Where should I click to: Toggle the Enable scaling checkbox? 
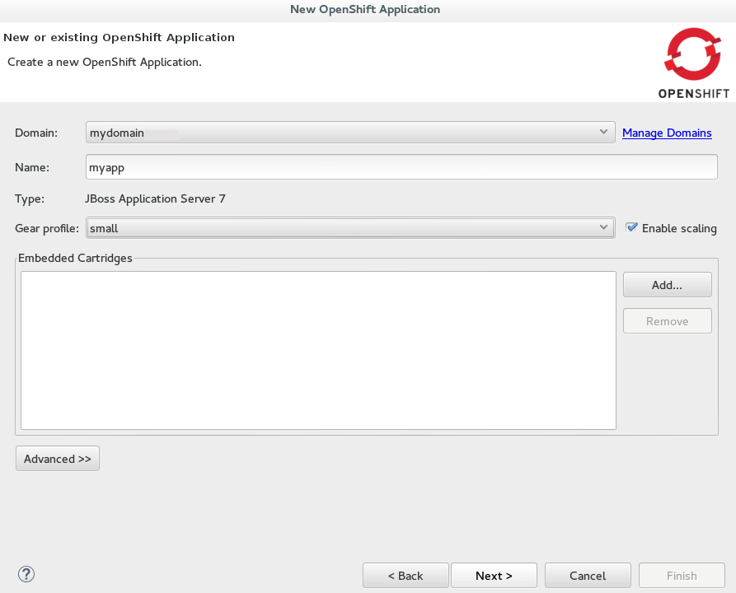(x=632, y=228)
